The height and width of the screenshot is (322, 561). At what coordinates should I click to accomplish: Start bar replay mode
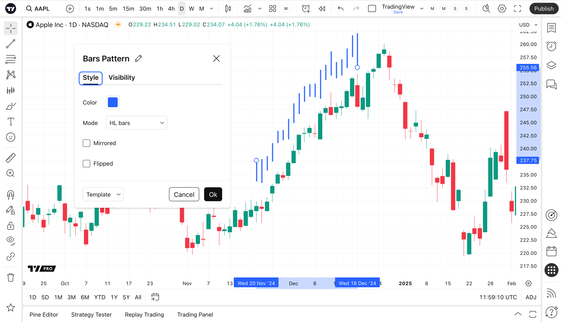(x=322, y=9)
